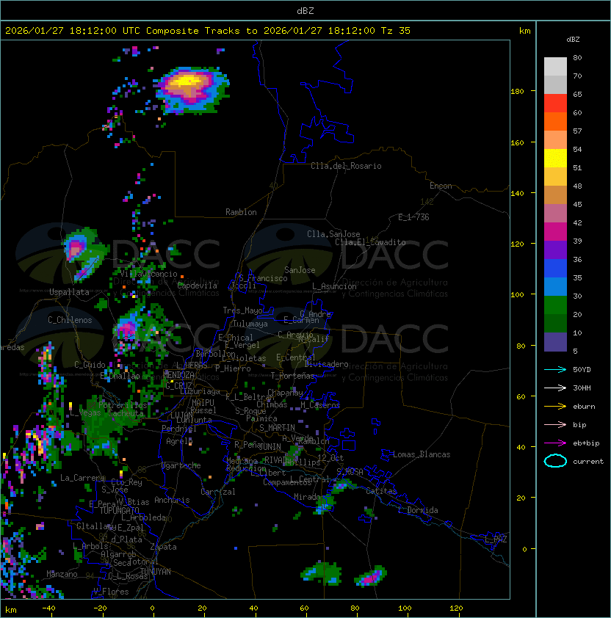
Task: Click the 'Clla.El_Cavadito' map label
Action: (370, 242)
